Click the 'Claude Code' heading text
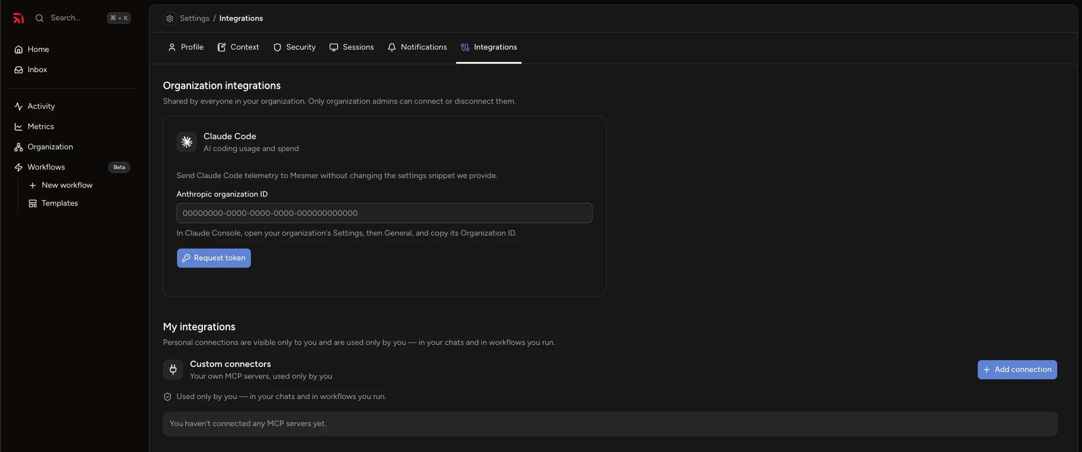The image size is (1082, 452). 229,136
